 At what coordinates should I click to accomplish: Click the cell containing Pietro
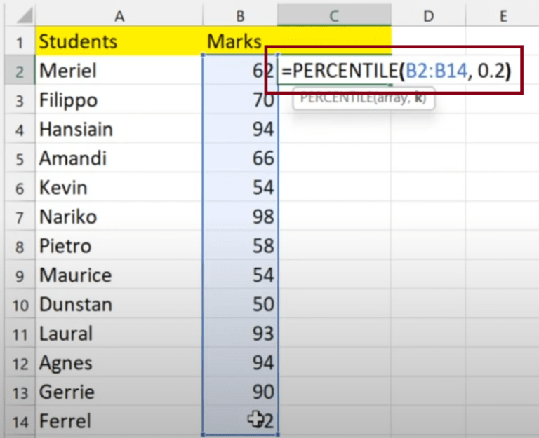pyautogui.click(x=119, y=246)
